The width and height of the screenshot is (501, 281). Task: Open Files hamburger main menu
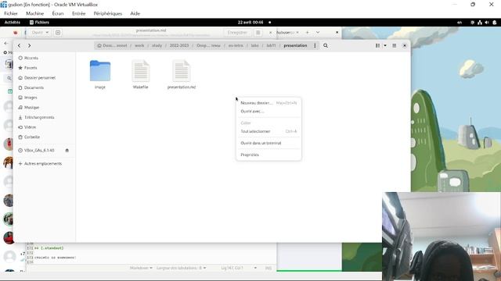tap(395, 45)
